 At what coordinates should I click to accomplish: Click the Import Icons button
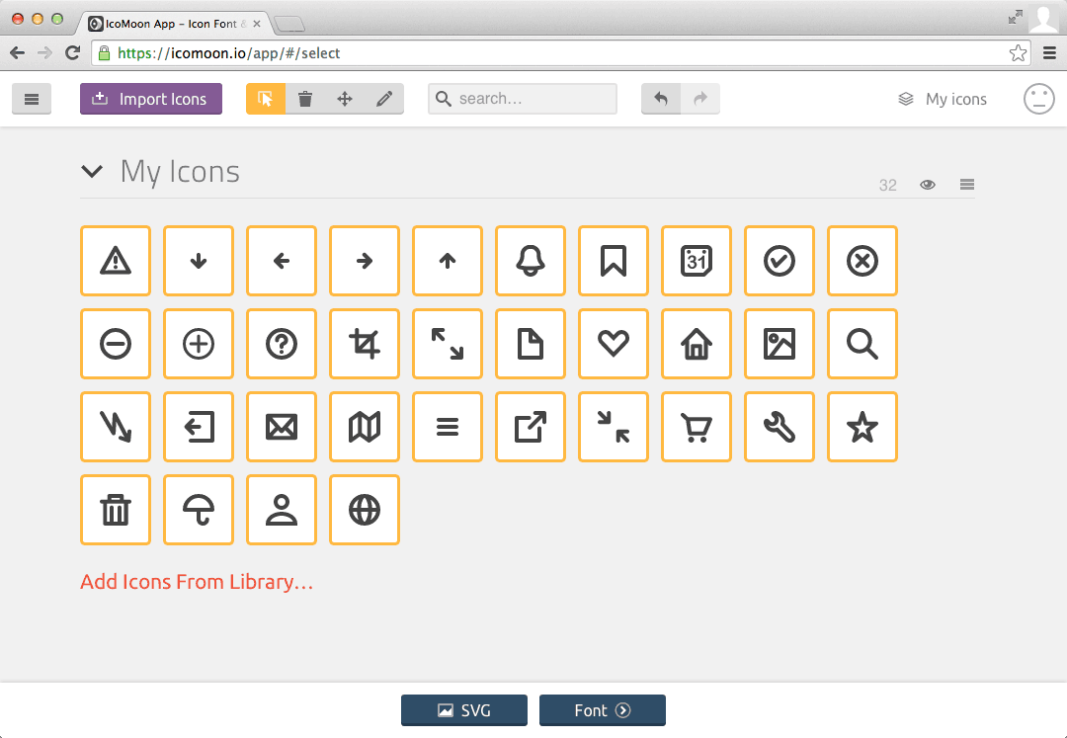coord(150,99)
